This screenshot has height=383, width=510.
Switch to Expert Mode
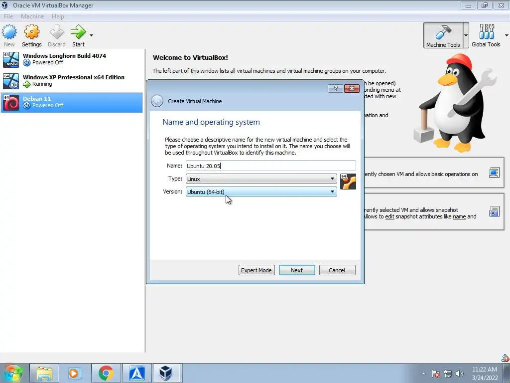pyautogui.click(x=256, y=270)
